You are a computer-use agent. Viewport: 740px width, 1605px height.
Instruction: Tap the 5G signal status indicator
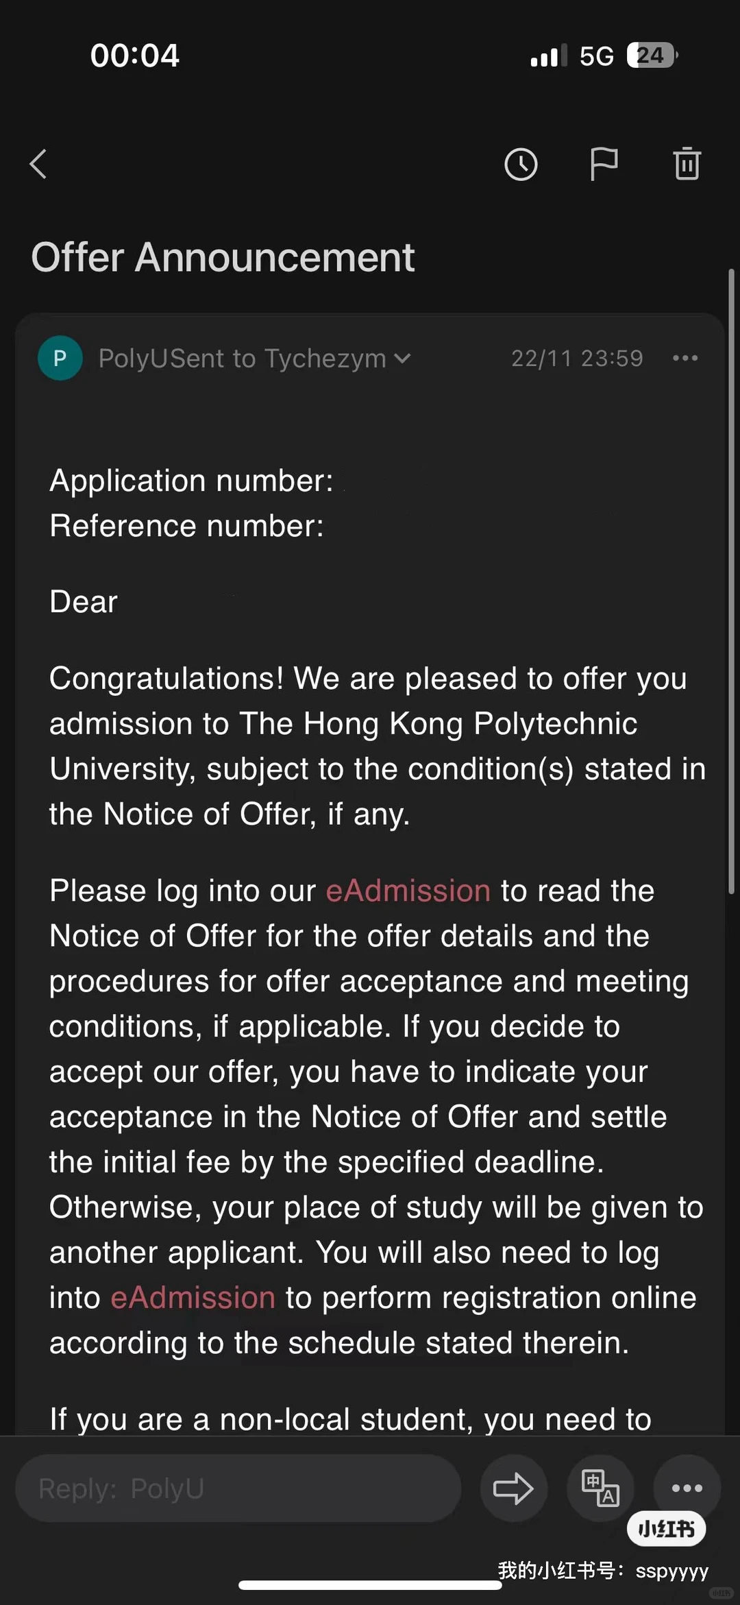597,56
